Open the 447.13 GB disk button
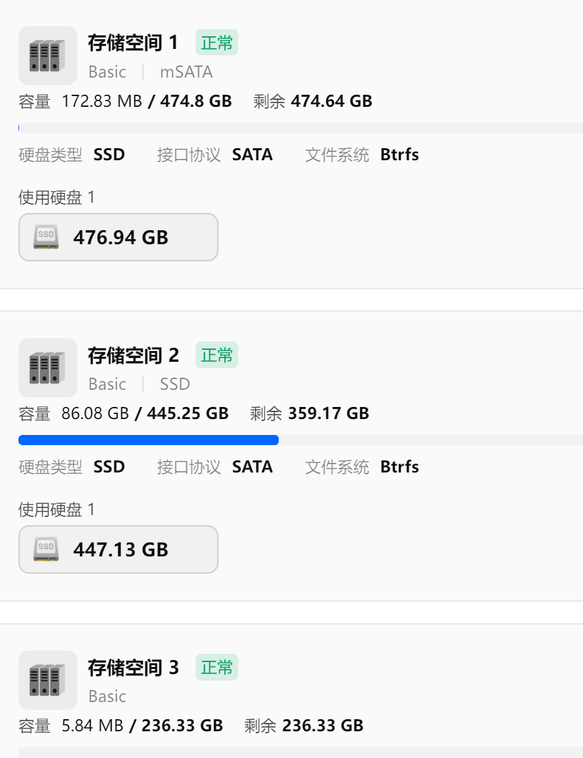 point(118,549)
